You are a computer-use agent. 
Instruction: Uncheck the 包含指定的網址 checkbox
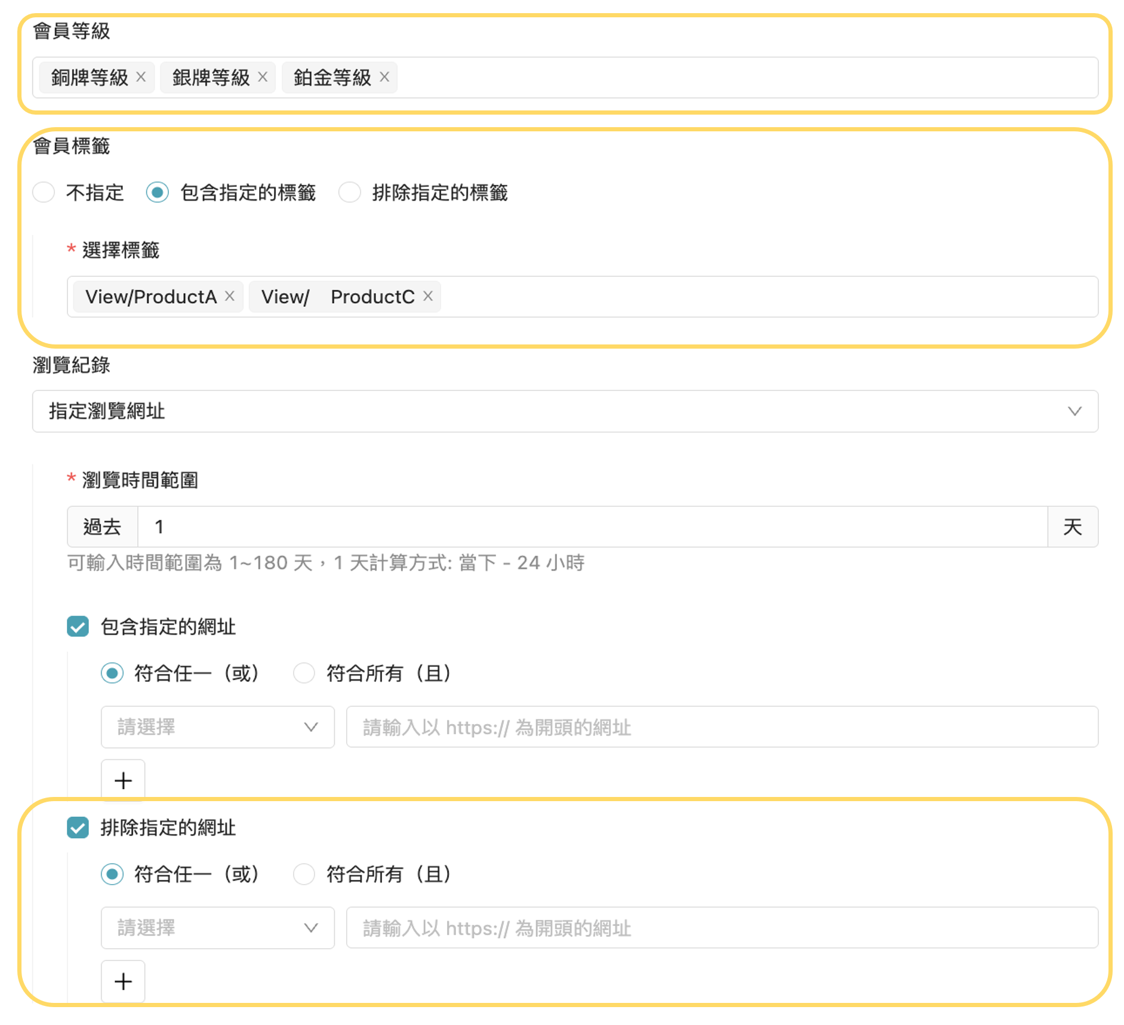point(77,627)
